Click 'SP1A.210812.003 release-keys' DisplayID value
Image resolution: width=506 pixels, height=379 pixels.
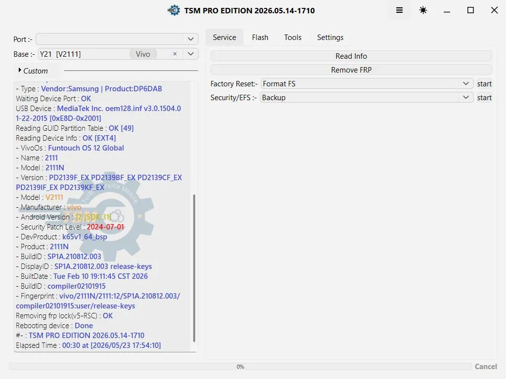click(x=103, y=266)
